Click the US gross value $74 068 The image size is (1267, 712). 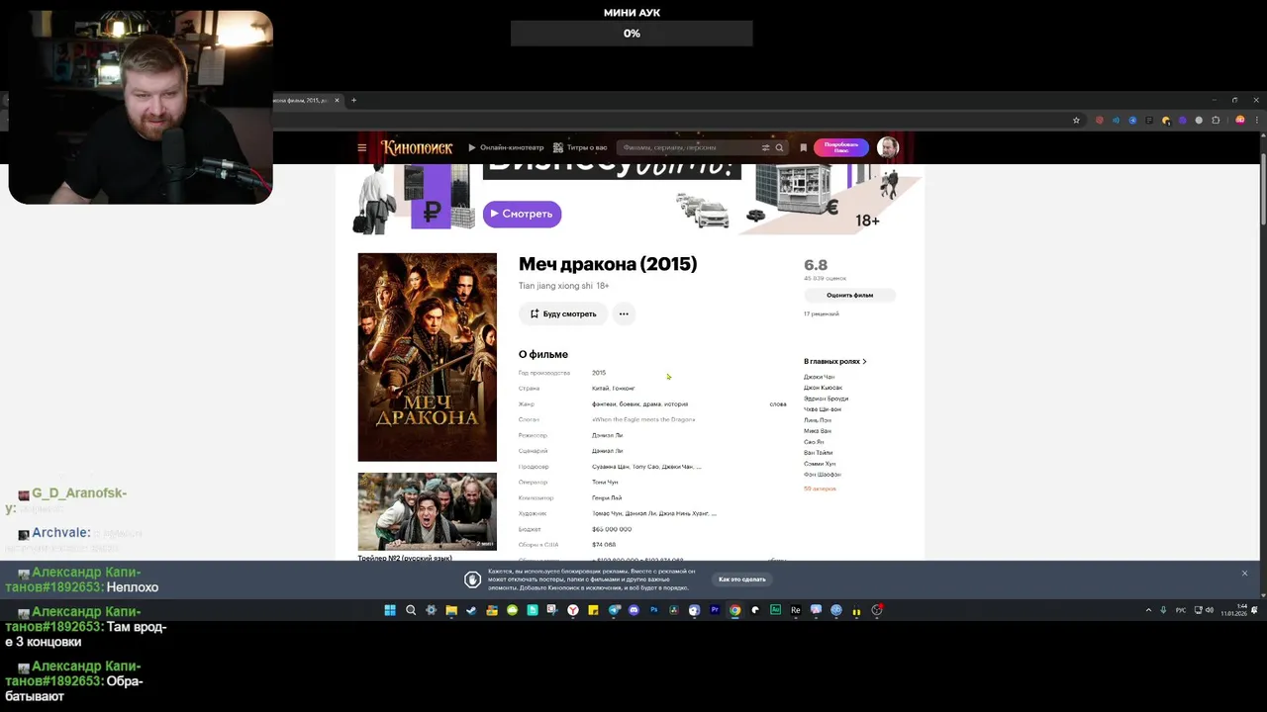(604, 545)
